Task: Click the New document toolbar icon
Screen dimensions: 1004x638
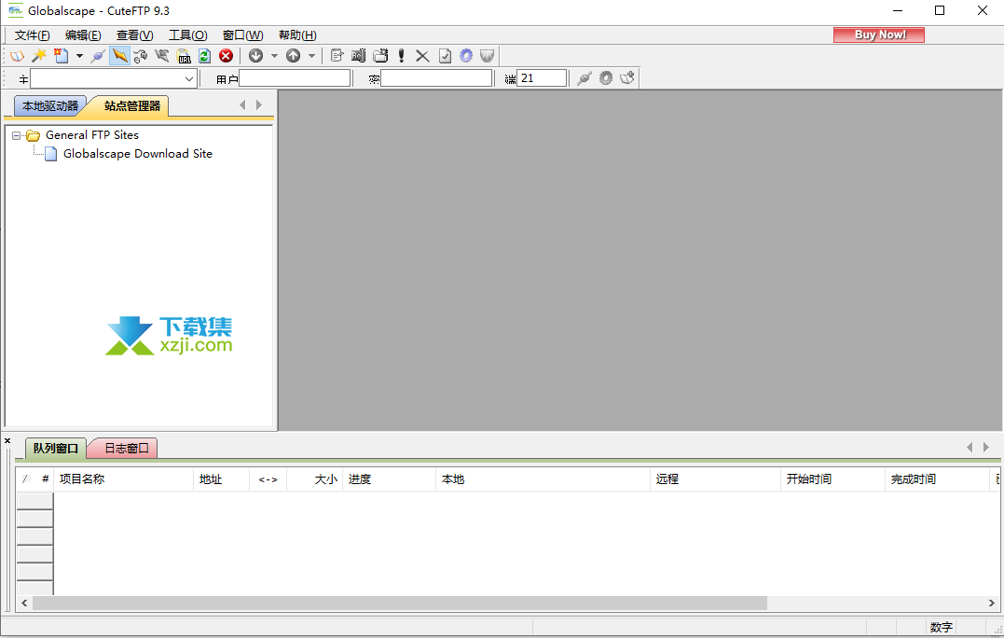Action: pos(61,56)
